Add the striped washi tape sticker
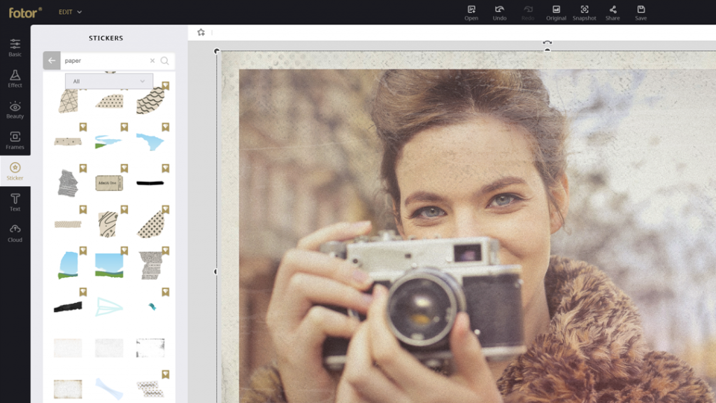This screenshot has height=403, width=716. (x=68, y=225)
